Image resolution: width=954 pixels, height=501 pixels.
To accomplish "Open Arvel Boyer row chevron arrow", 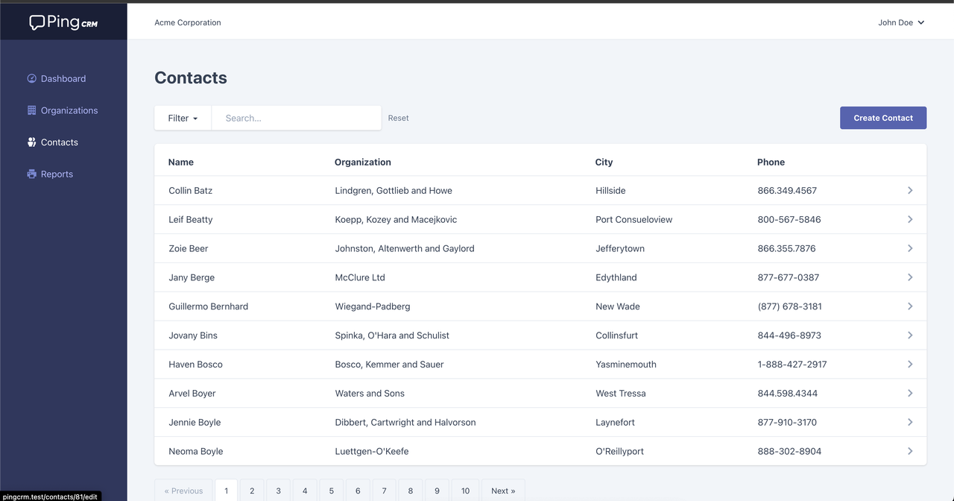I will [x=910, y=394].
